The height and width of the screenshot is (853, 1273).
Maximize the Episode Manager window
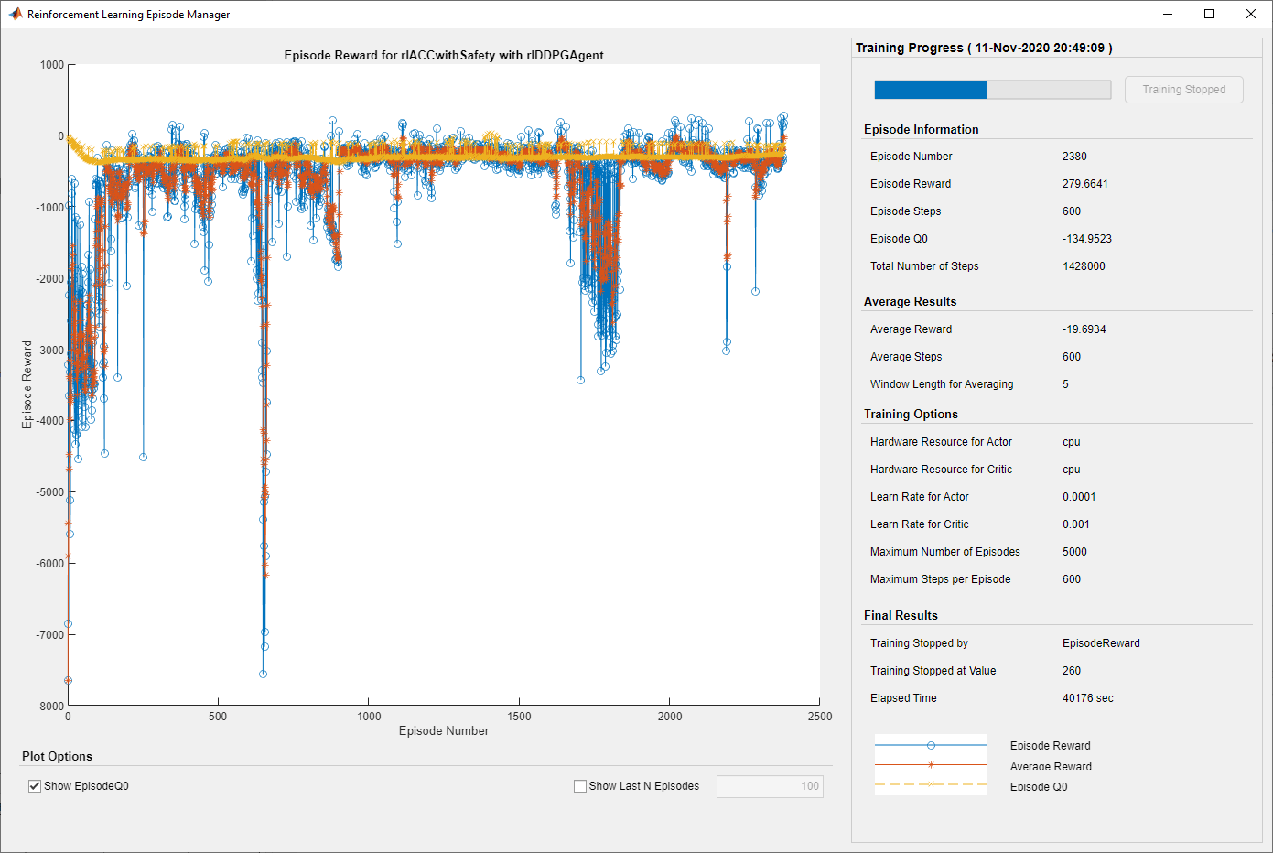pos(1209,14)
